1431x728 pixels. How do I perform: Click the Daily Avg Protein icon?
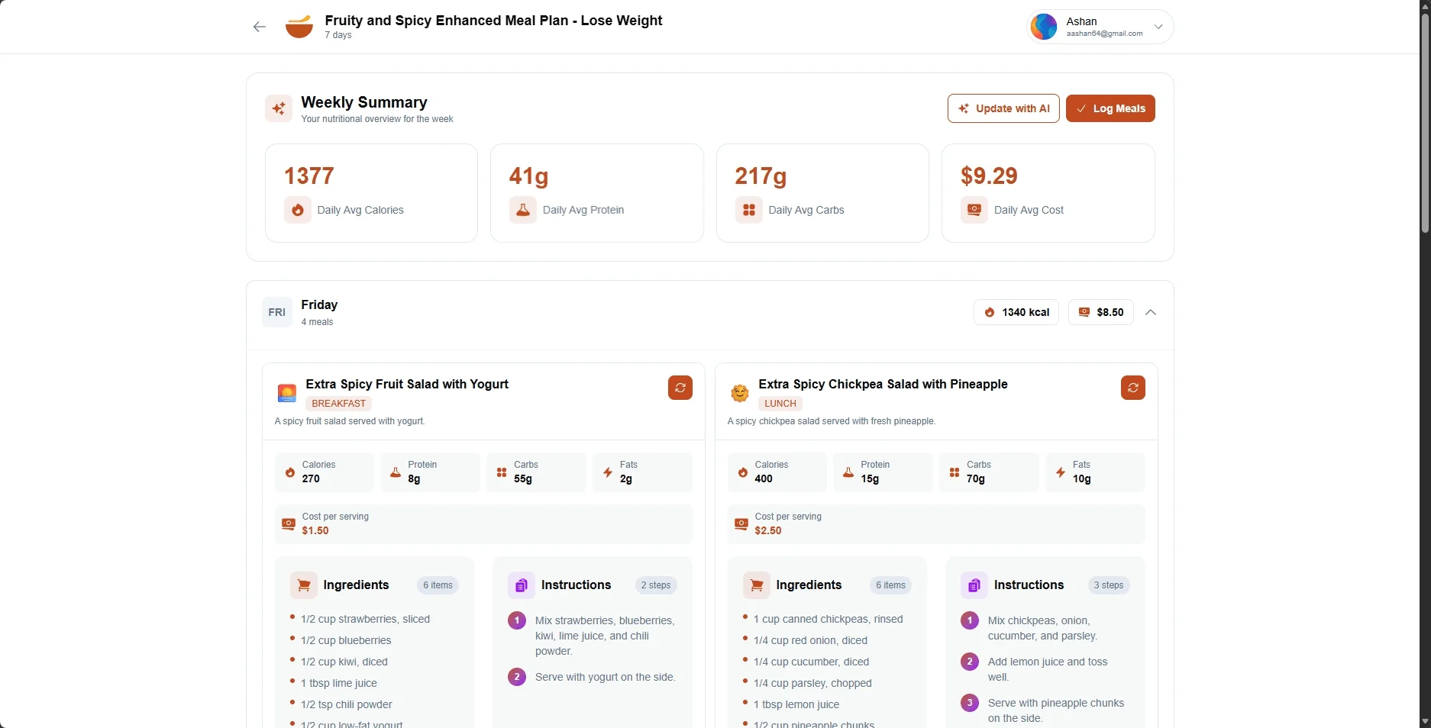(522, 210)
